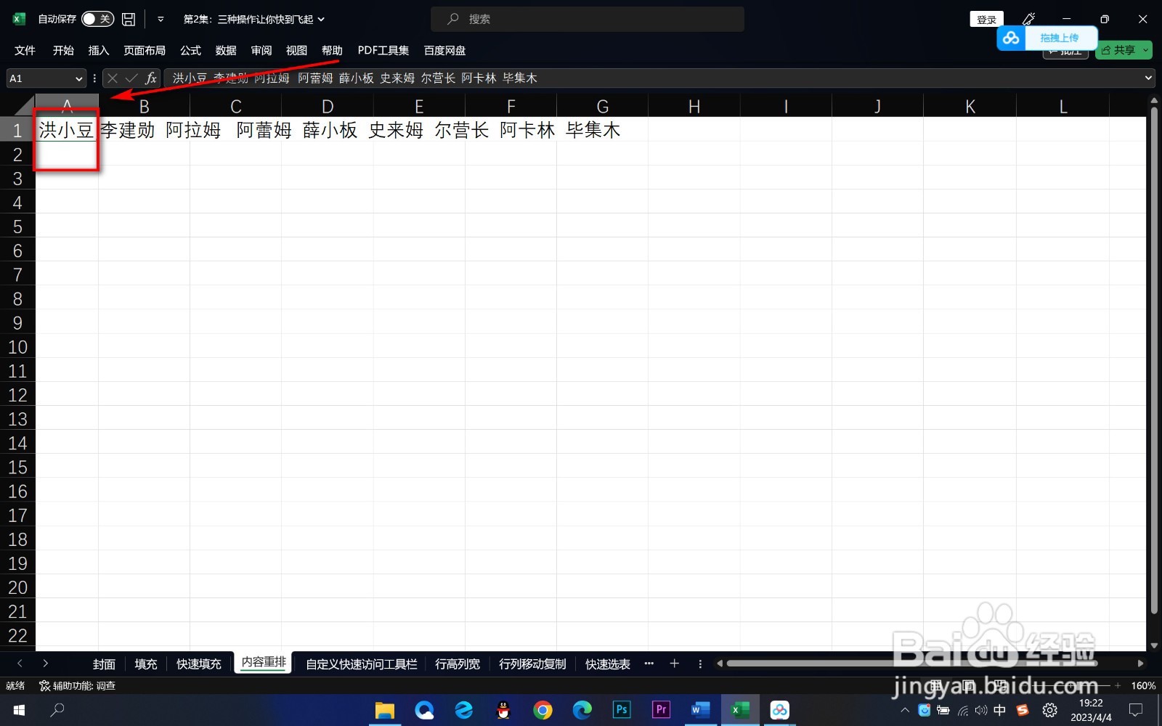
Task: Switch to the 快速填充 sheet tab
Action: tap(199, 664)
